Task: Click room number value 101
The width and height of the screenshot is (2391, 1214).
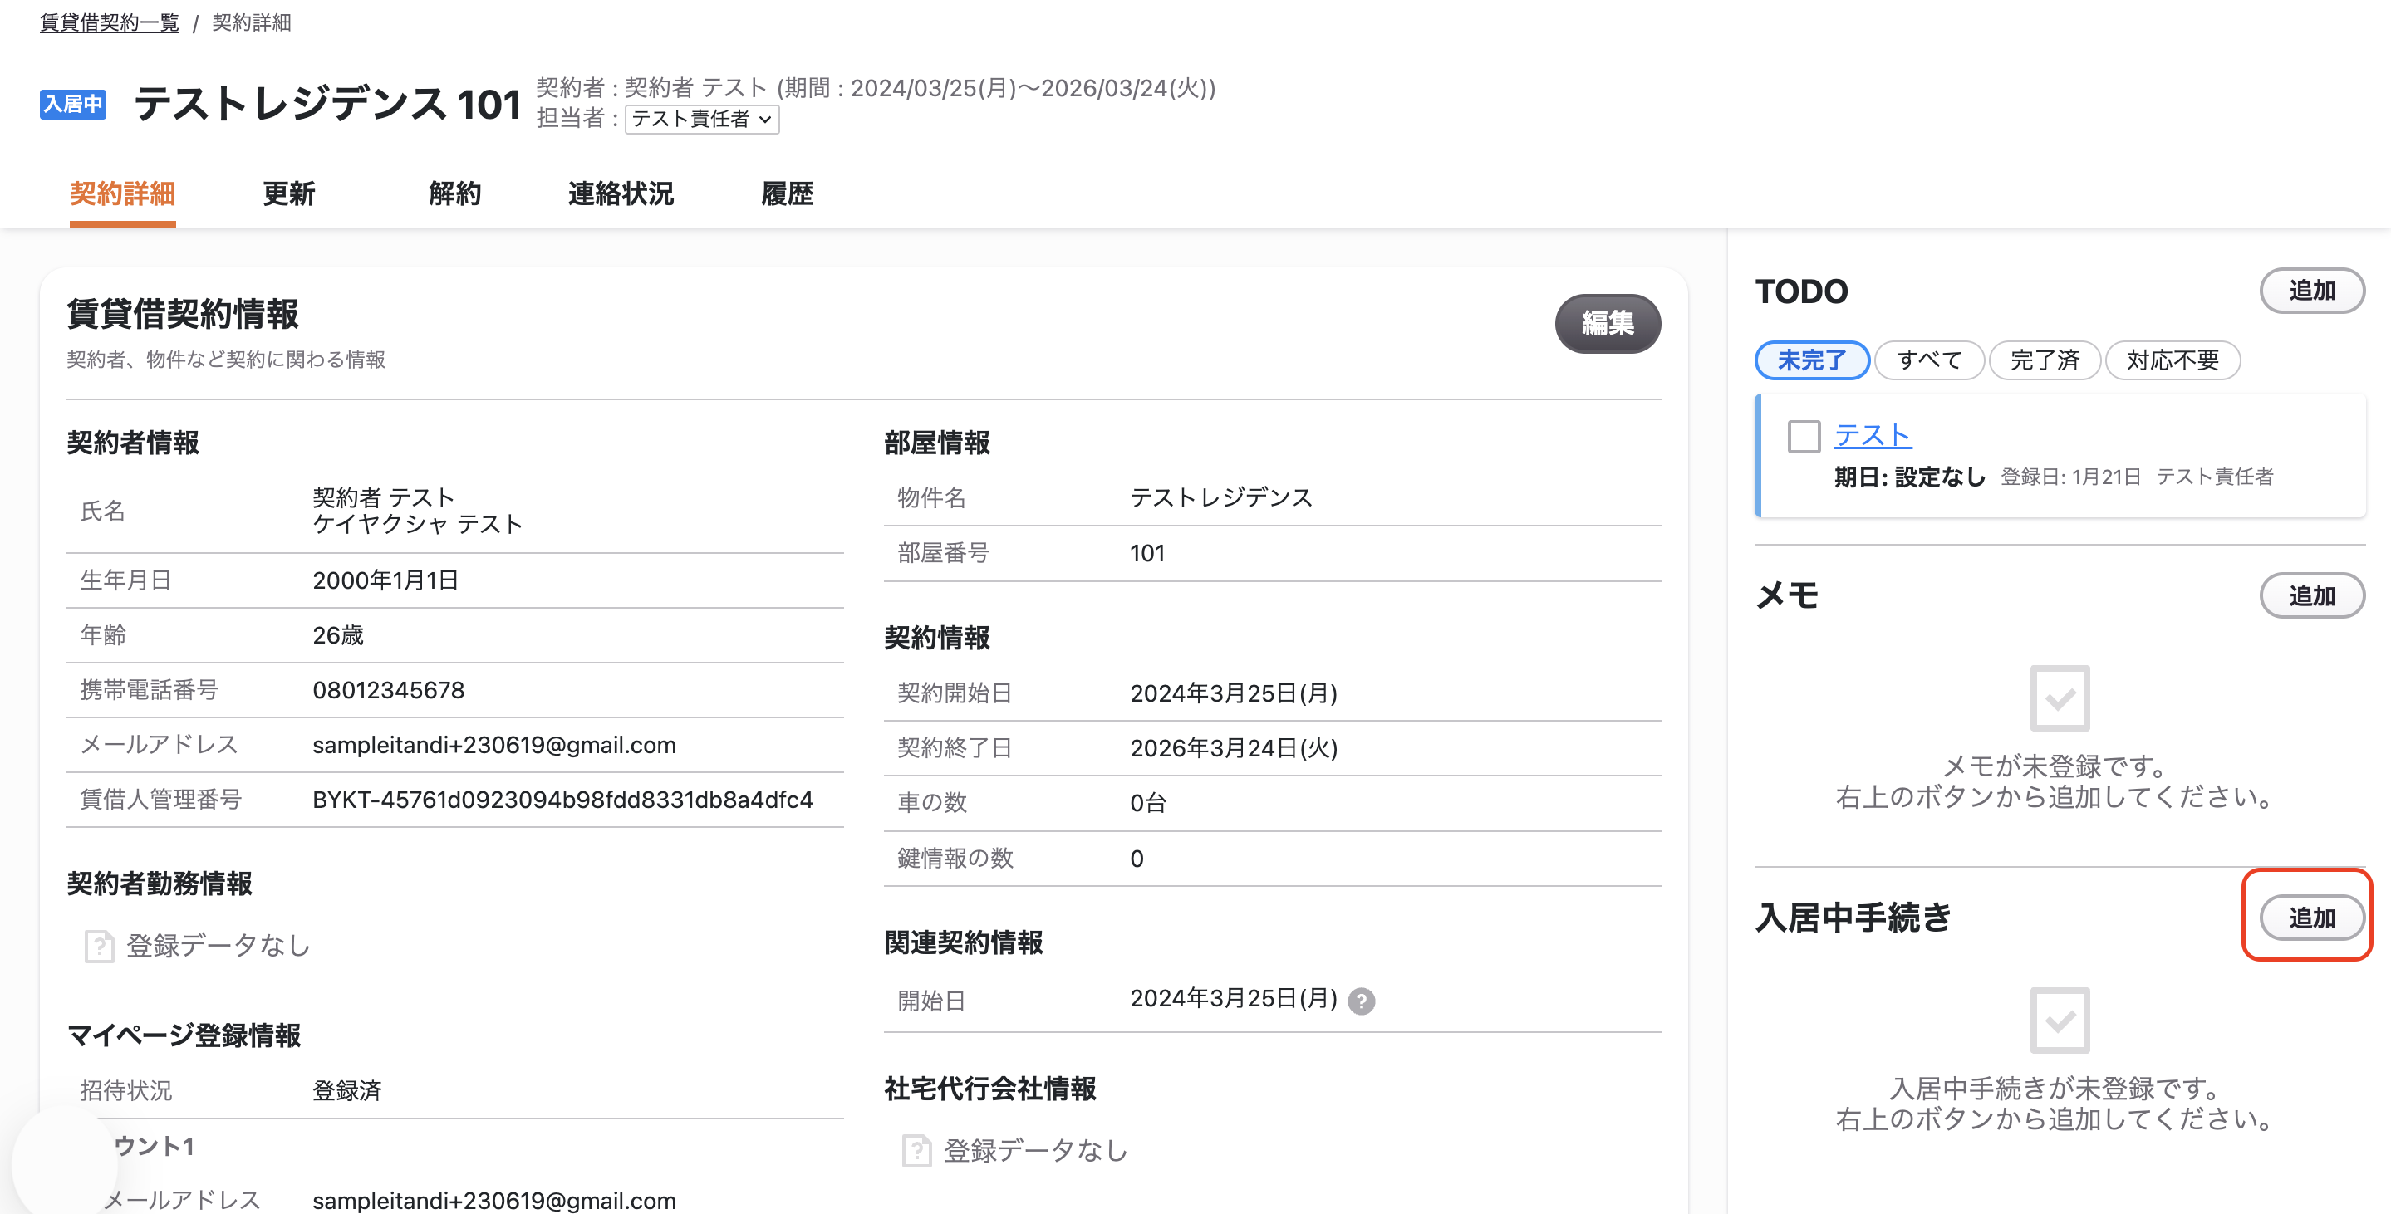Action: click(x=1146, y=554)
